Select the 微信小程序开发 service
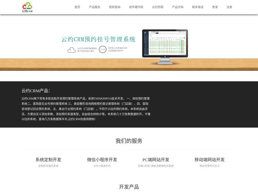The width and height of the screenshot is (258, 193). 102,159
